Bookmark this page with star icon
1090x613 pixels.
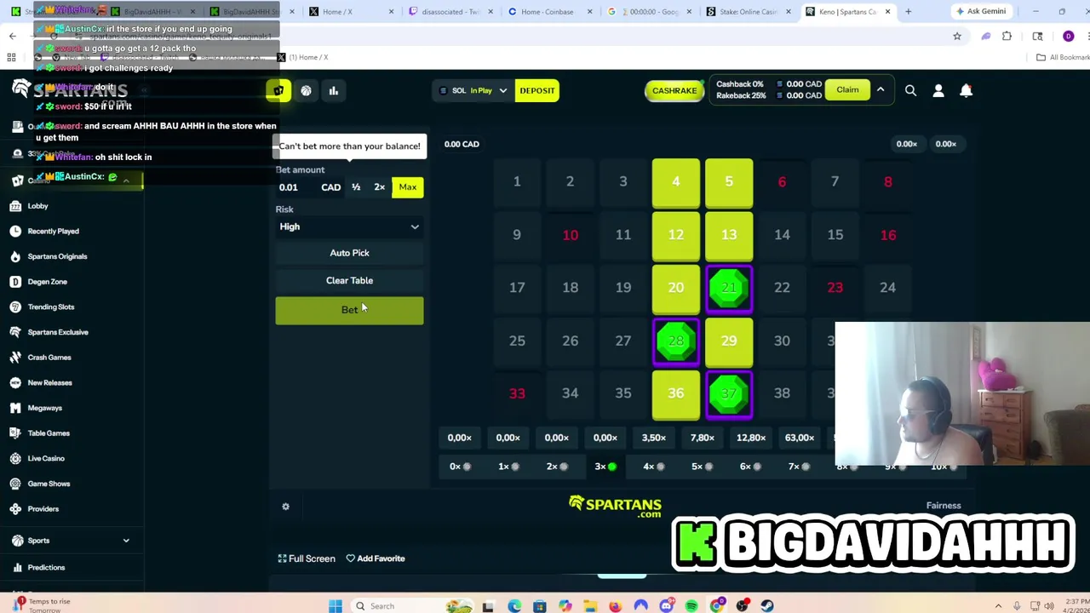pos(957,36)
